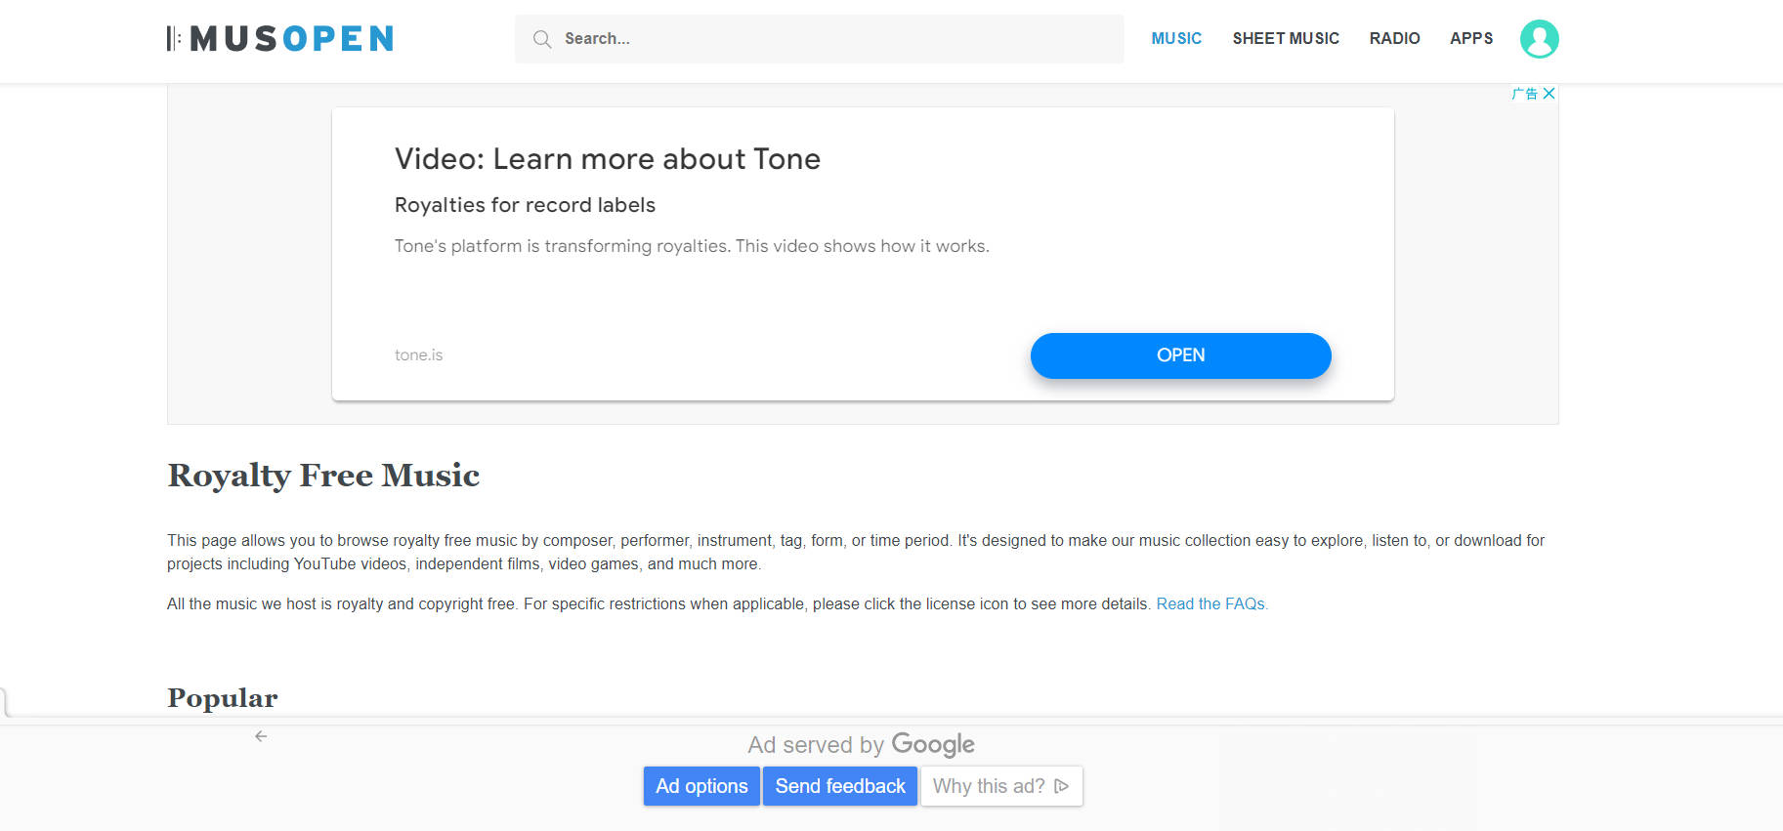Select the RADIO menu item
Image resolution: width=1783 pixels, height=831 pixels.
pos(1394,39)
